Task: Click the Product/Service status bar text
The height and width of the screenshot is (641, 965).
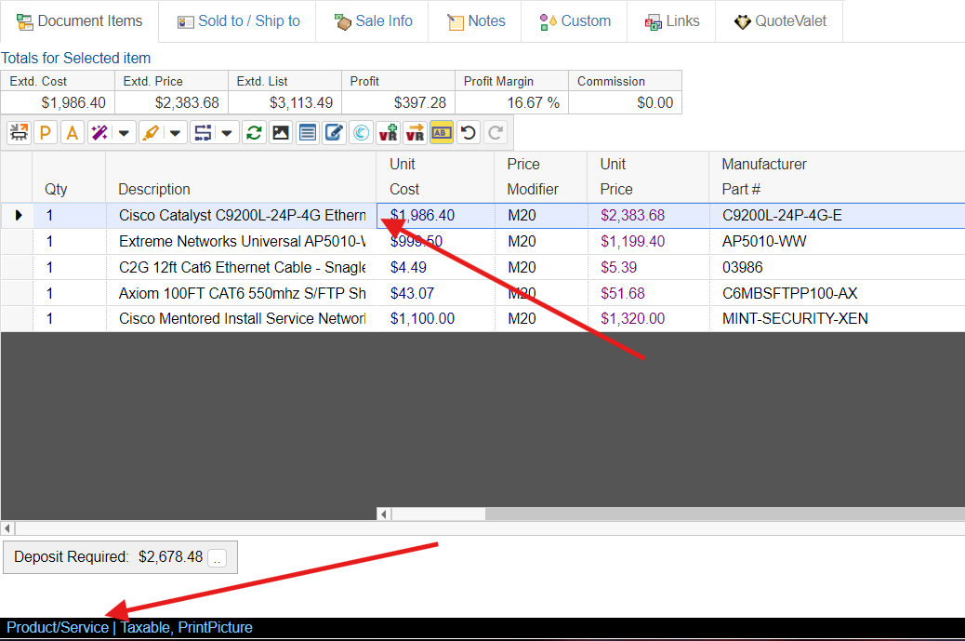Action: [58, 627]
